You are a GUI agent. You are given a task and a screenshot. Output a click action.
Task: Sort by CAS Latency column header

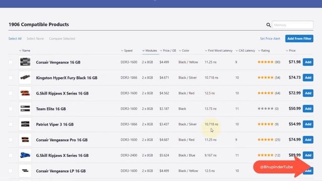(245, 50)
